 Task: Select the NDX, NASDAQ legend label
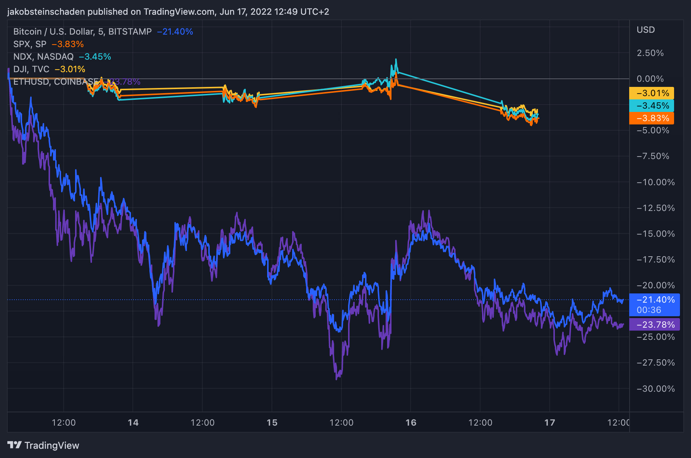point(43,57)
